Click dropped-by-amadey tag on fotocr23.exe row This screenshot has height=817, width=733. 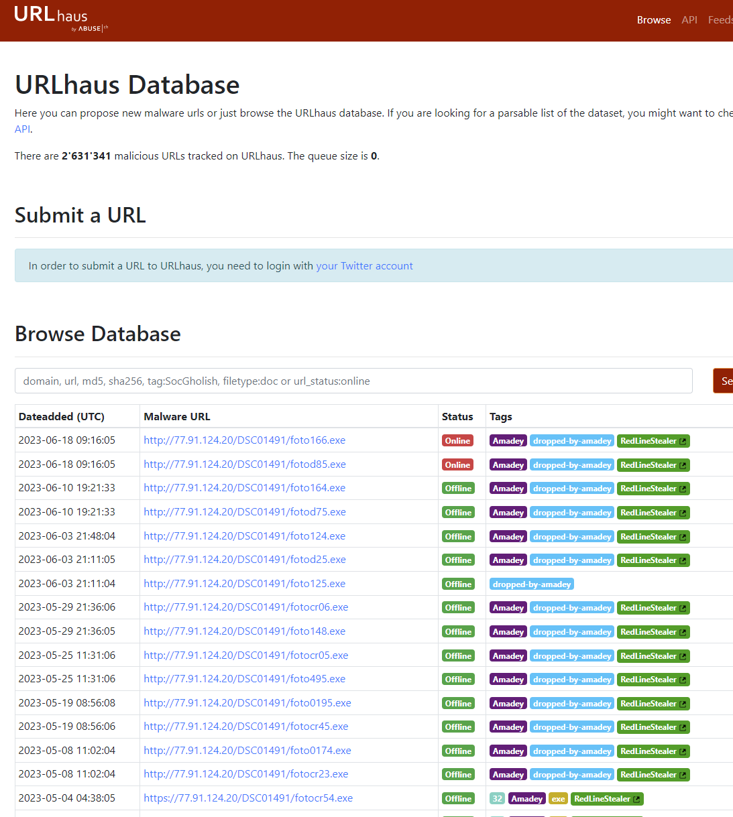click(572, 775)
